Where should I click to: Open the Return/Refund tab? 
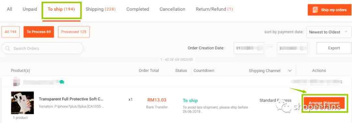[x=214, y=9]
